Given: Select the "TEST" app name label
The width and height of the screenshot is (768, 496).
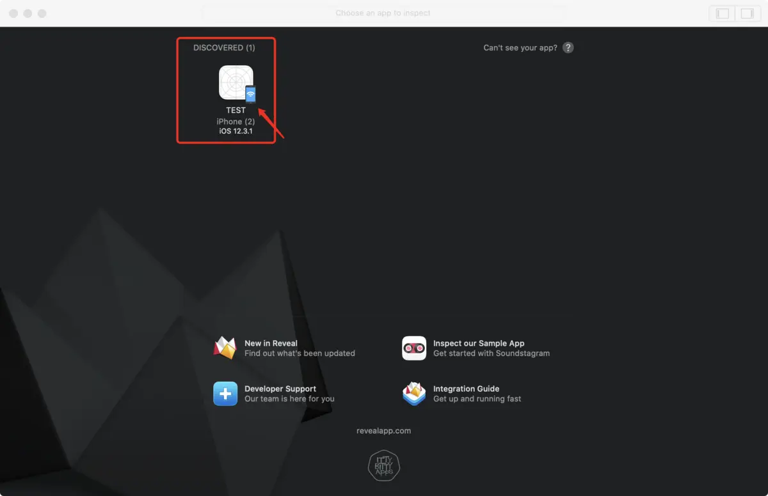Looking at the screenshot, I should click(236, 111).
